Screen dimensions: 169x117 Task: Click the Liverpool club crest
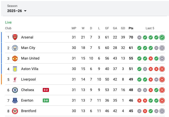click(x=15, y=79)
